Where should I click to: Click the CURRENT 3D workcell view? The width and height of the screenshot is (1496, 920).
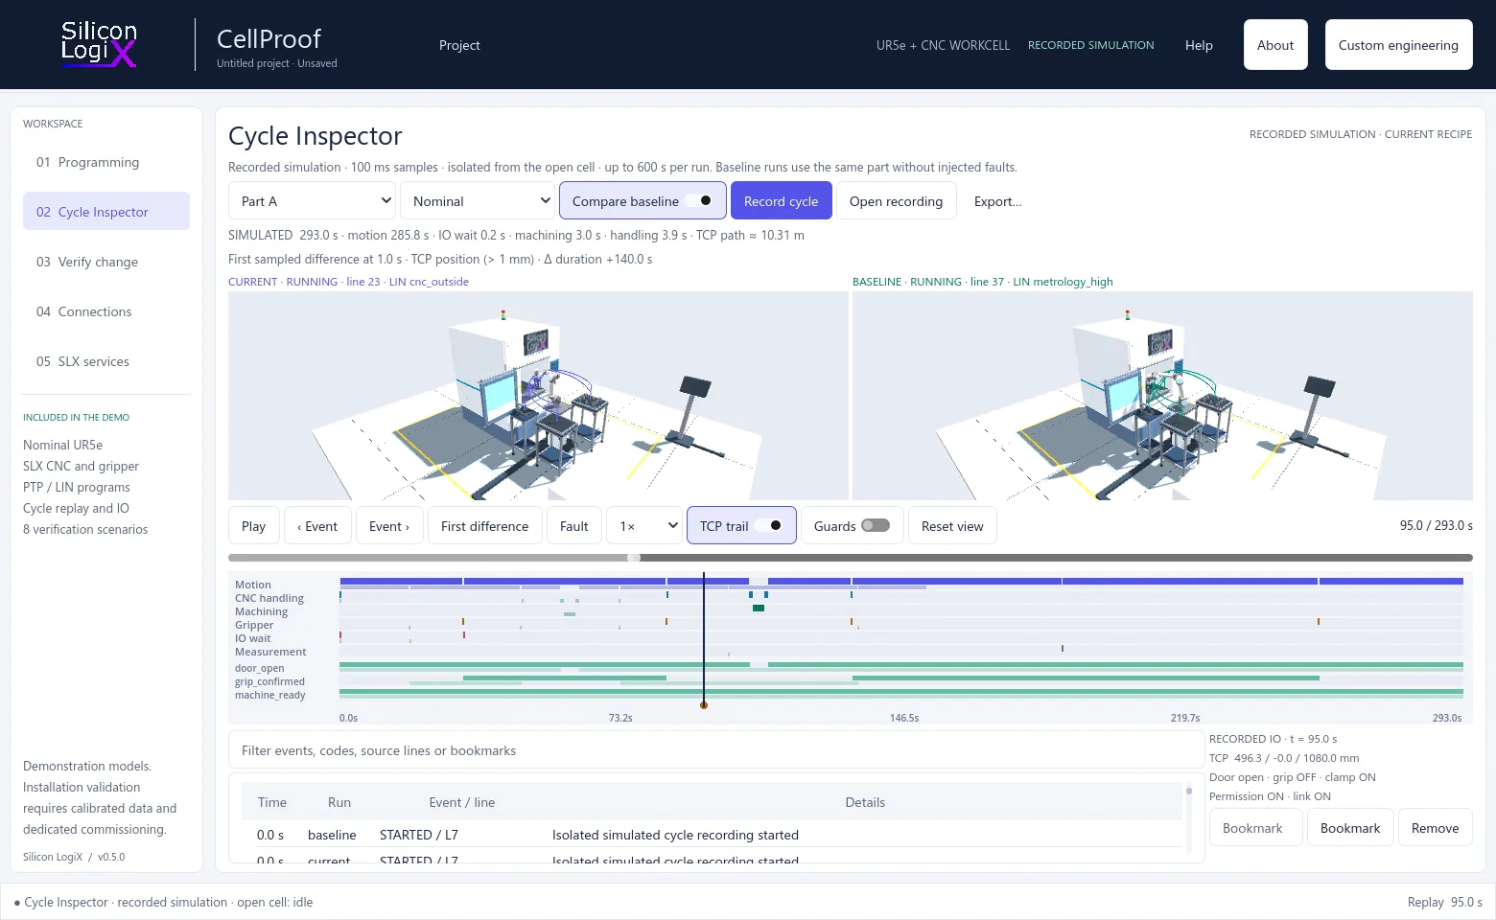(538, 396)
